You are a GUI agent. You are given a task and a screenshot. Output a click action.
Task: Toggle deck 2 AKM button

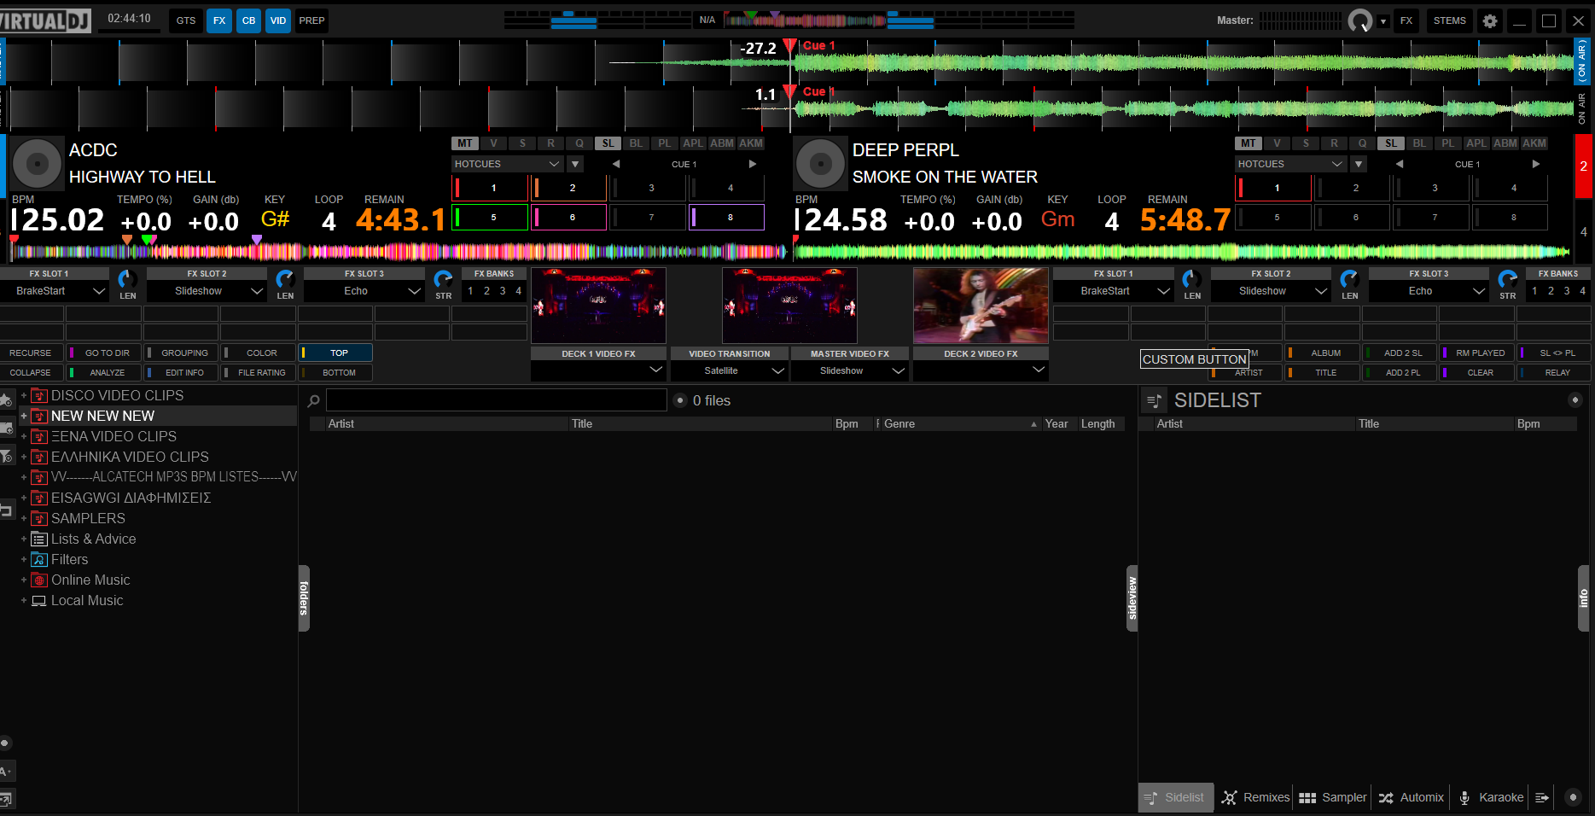pos(1534,143)
